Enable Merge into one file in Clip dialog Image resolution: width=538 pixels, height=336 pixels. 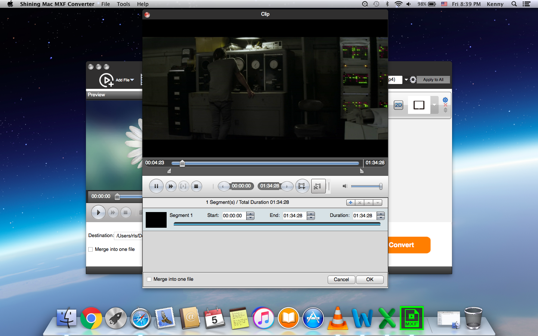point(149,279)
